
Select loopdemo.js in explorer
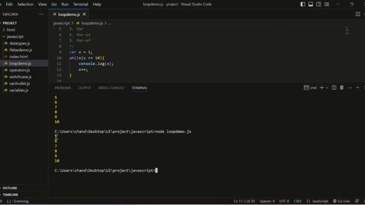click(x=21, y=63)
